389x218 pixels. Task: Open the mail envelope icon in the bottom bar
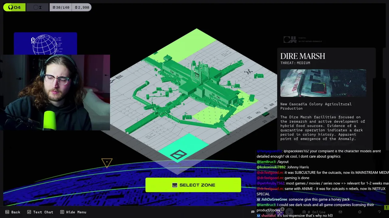tap(340, 212)
